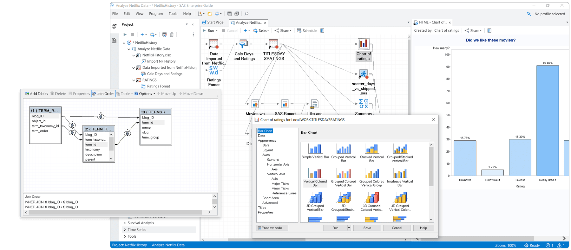Open the File menu

point(115,14)
